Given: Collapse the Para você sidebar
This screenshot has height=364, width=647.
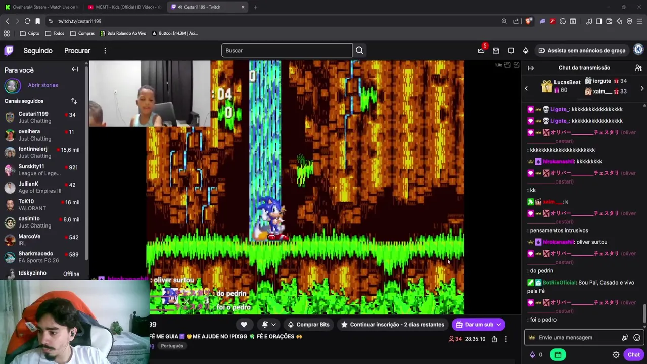Looking at the screenshot, I should coord(75,69).
